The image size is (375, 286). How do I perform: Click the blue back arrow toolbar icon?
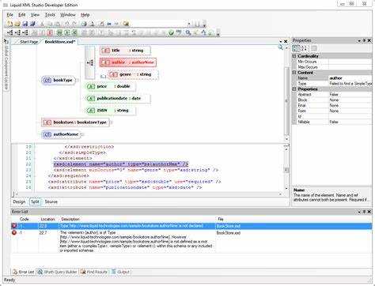(109, 24)
